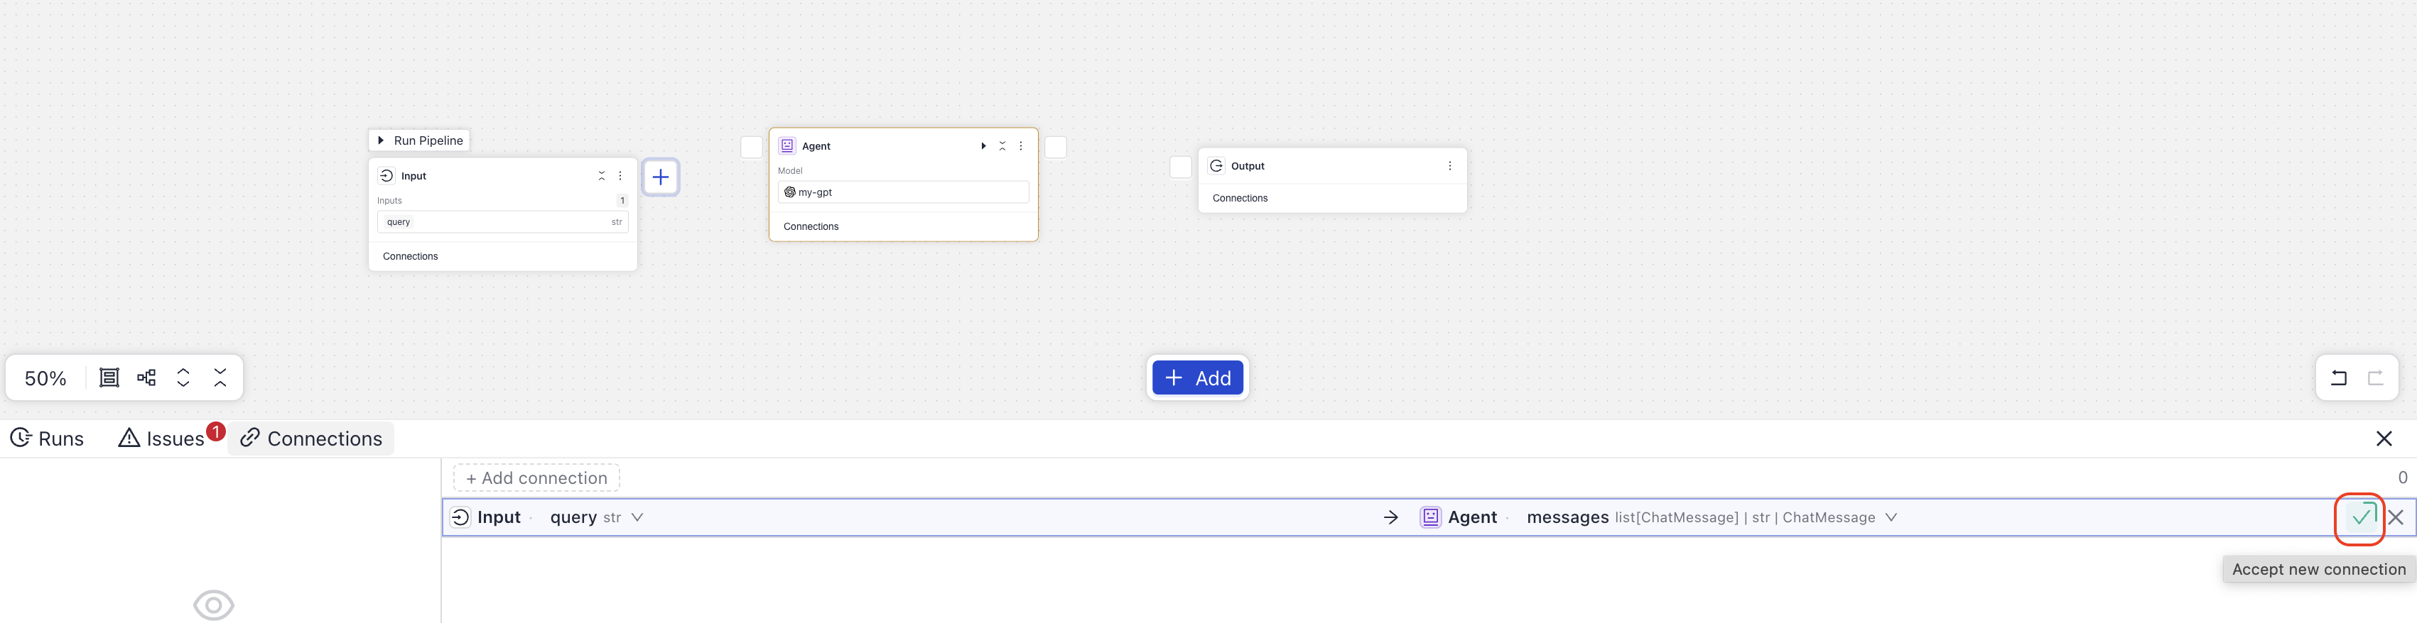Screen dimensions: 2417x623
Task: Click the 'messages' text in connection row
Action: click(1568, 517)
